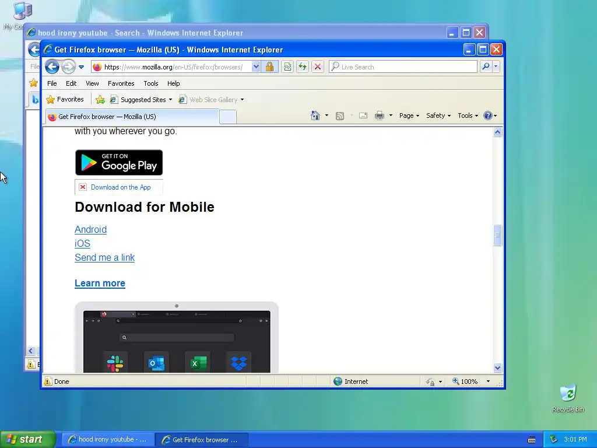Open the Edit menu
Viewport: 597px width, 448px height.
click(x=71, y=83)
